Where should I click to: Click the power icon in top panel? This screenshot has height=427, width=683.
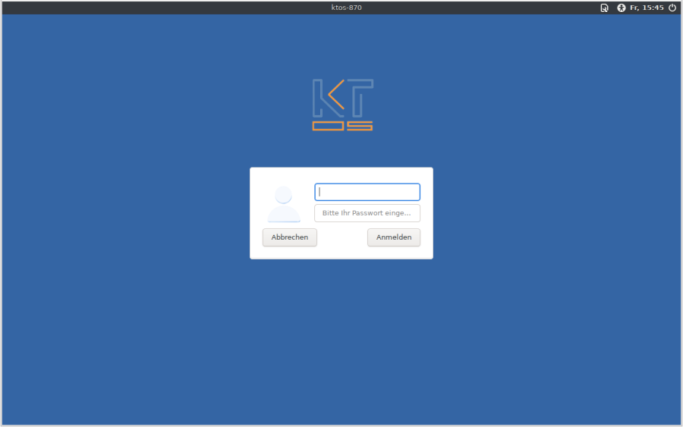coord(672,8)
